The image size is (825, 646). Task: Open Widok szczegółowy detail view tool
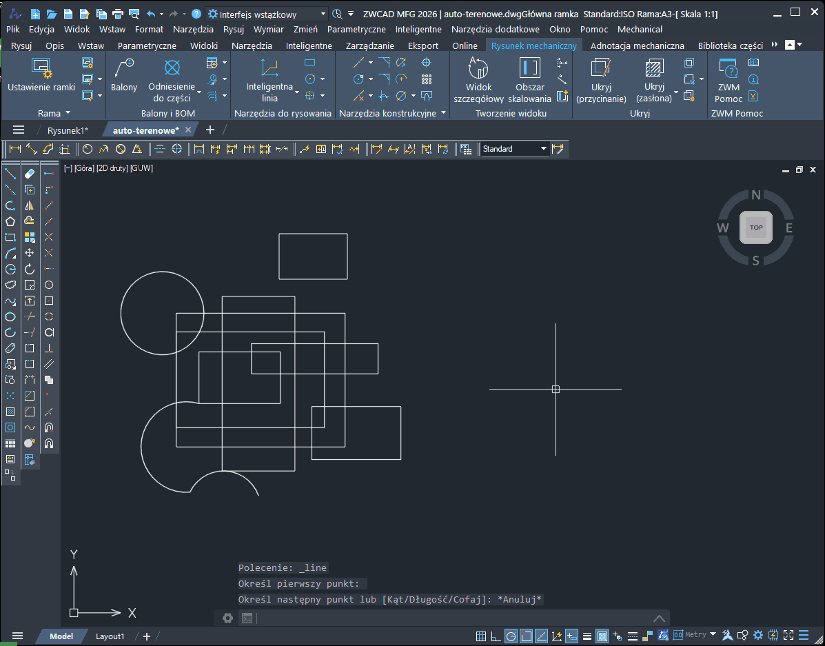click(x=478, y=76)
